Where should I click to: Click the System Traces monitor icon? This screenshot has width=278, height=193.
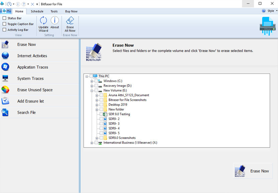click(x=5, y=78)
